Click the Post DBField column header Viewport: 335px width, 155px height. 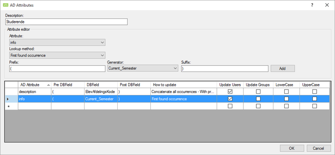pos(134,85)
